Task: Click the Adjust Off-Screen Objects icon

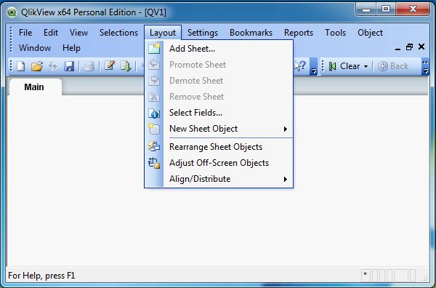Action: pyautogui.click(x=154, y=163)
